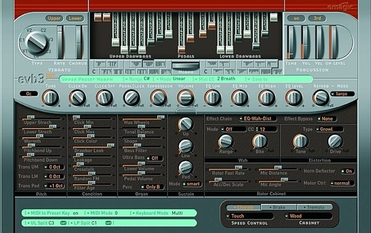Click the Sustain Low knob

tap(185, 146)
